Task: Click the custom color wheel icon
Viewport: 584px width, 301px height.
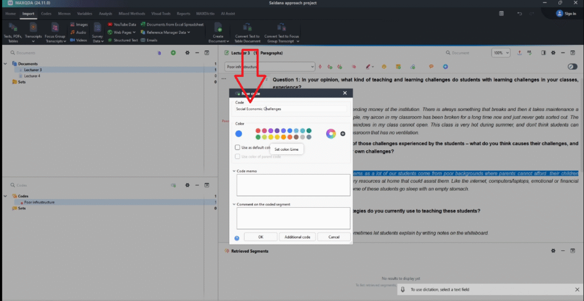Action: tap(330, 134)
